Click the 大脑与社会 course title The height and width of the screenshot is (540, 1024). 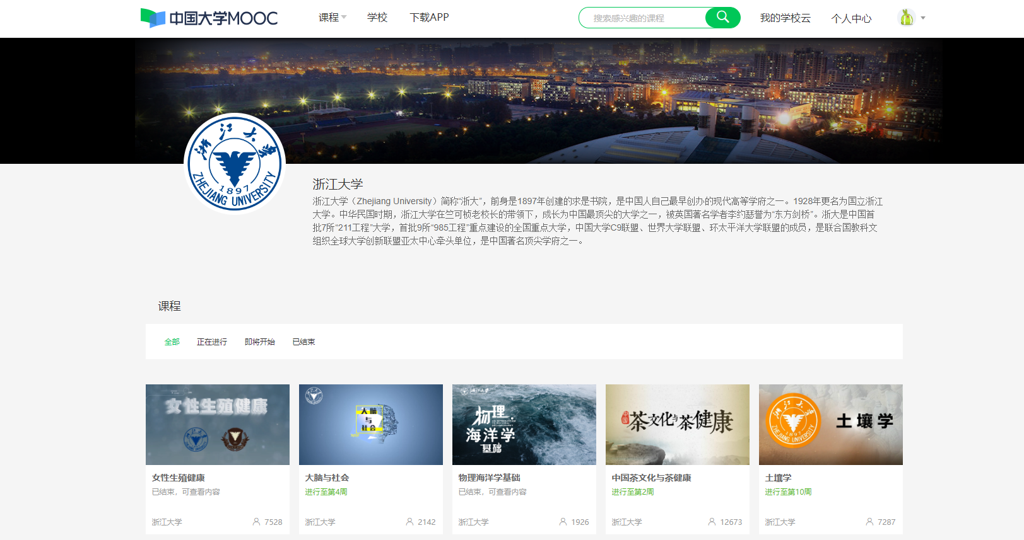pyautogui.click(x=327, y=478)
